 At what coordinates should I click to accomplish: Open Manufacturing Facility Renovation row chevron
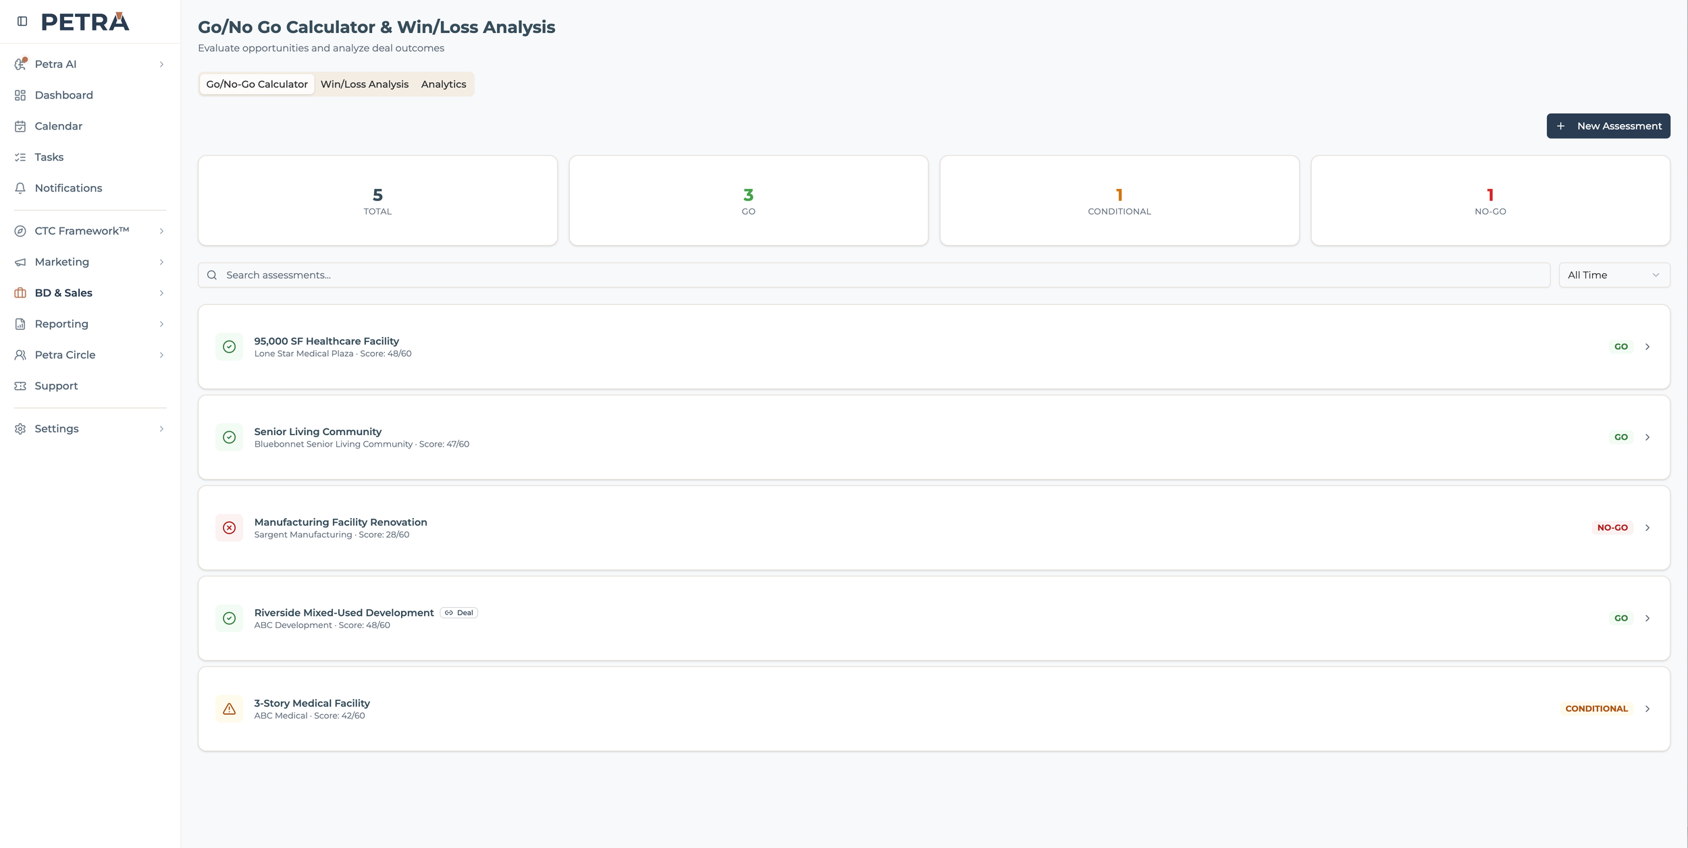(1647, 528)
